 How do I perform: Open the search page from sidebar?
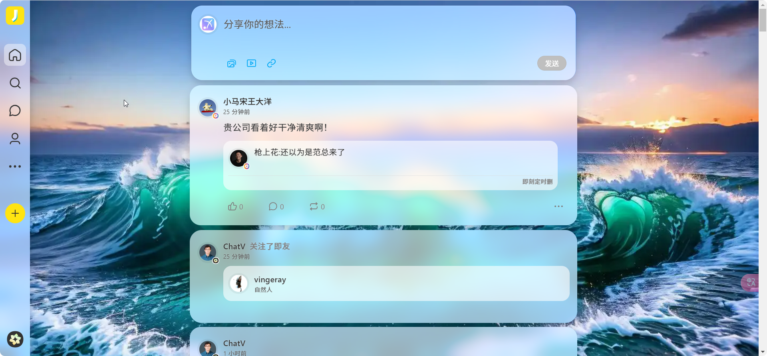pyautogui.click(x=15, y=83)
